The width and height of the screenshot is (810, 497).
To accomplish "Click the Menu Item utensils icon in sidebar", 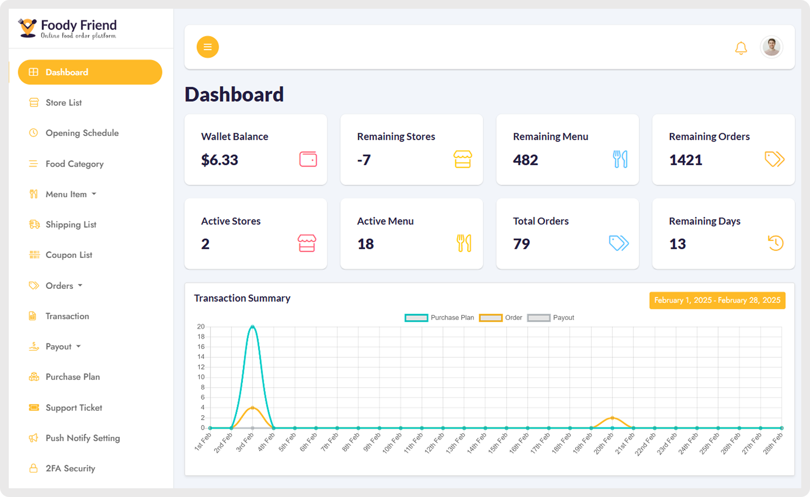I will click(33, 194).
